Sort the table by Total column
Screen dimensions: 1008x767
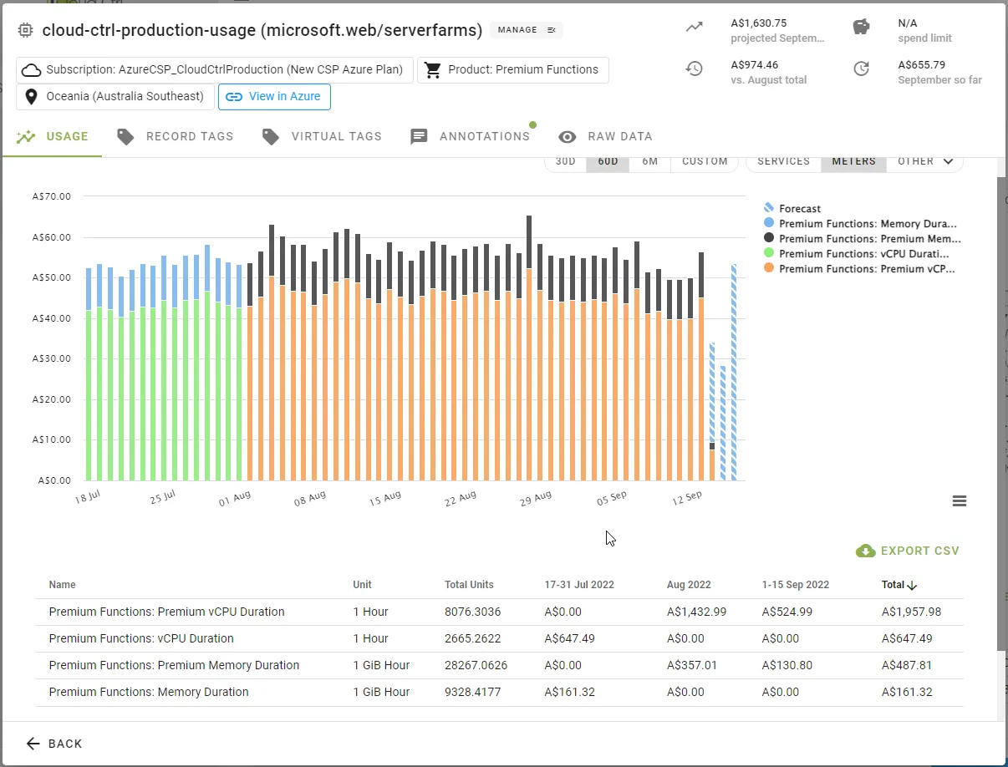[899, 585]
